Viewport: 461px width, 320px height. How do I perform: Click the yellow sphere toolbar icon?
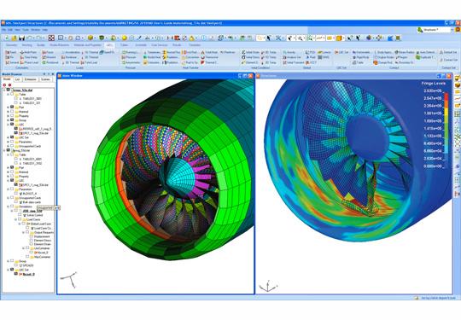pos(124,38)
